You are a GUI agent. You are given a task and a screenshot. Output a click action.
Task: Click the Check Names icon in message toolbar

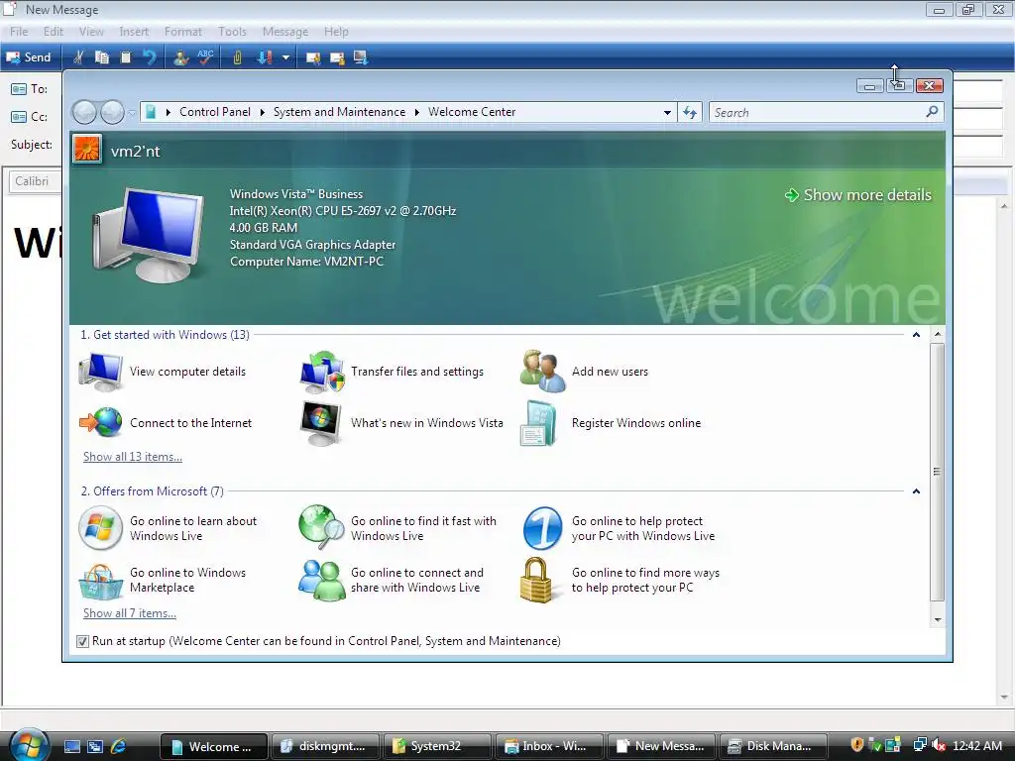click(181, 57)
